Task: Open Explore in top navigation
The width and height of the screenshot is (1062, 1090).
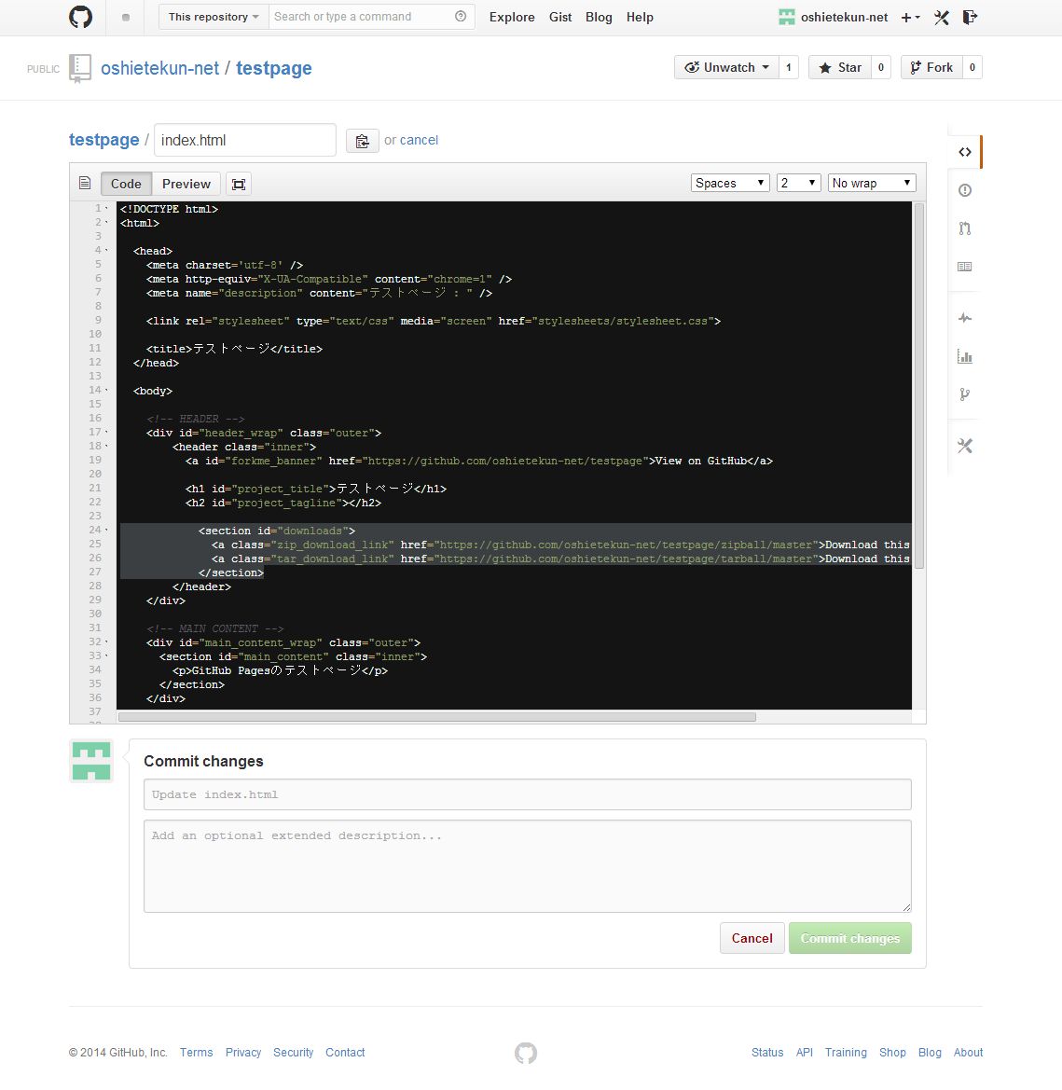Action: [512, 18]
